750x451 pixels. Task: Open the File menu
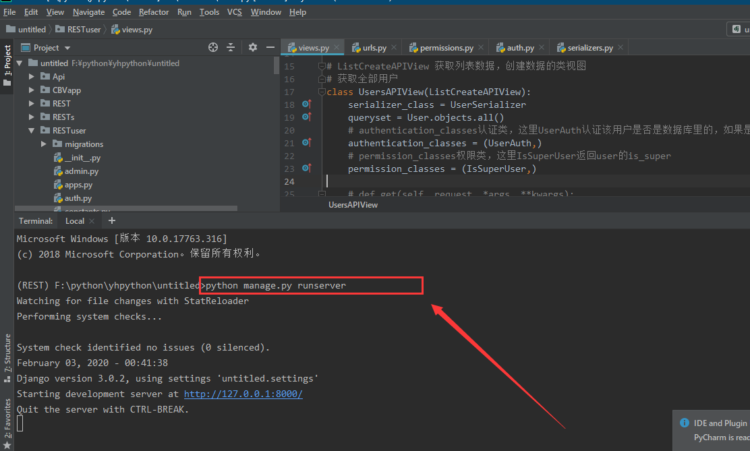[9, 12]
